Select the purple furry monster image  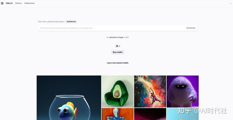pyautogui.click(x=183, y=91)
